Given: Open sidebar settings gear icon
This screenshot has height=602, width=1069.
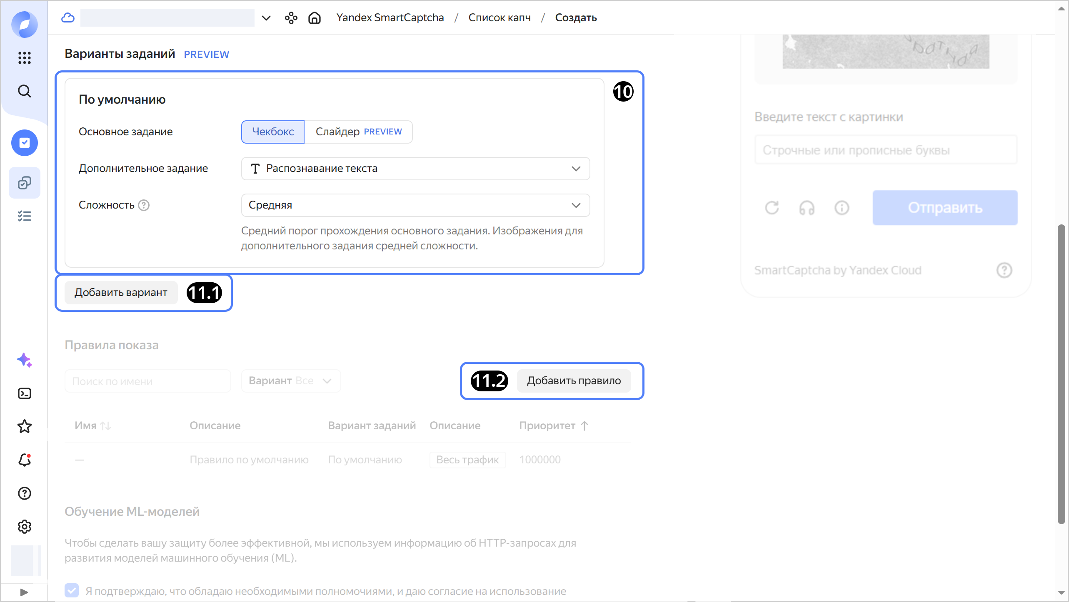Looking at the screenshot, I should (x=25, y=527).
